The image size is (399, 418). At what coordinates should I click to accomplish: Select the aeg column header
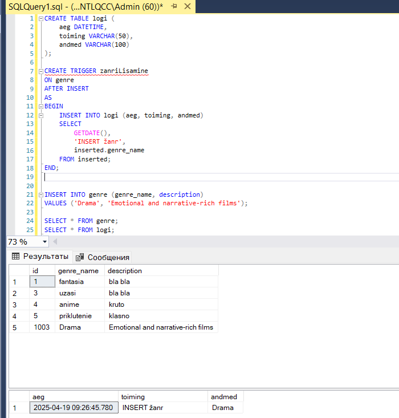coord(74,397)
